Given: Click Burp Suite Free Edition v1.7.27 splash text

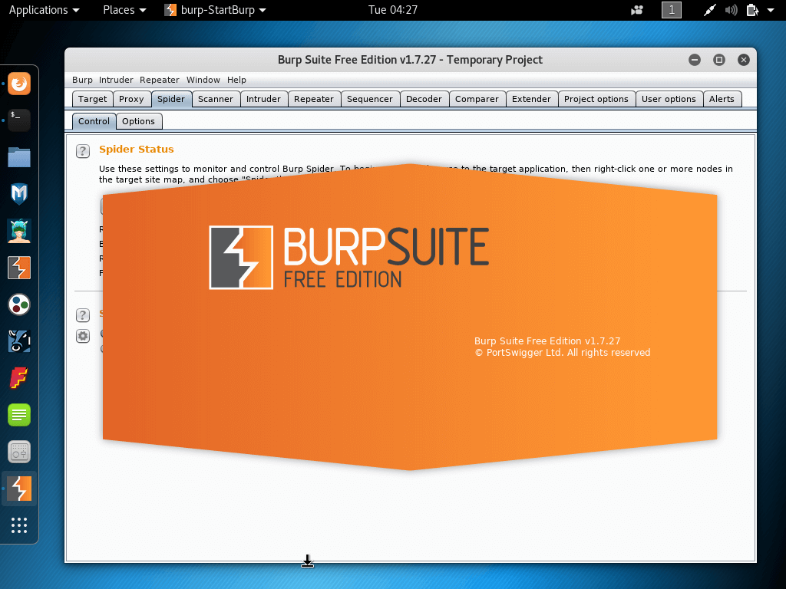Looking at the screenshot, I should coord(547,341).
